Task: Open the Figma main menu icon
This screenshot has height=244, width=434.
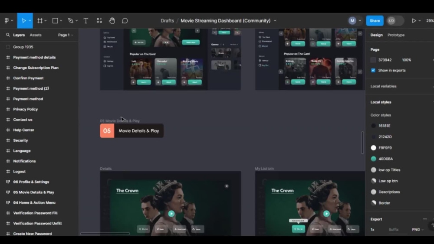Action: [x=7, y=20]
